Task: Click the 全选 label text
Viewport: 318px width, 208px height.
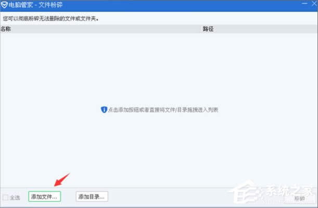Action: click(x=15, y=198)
